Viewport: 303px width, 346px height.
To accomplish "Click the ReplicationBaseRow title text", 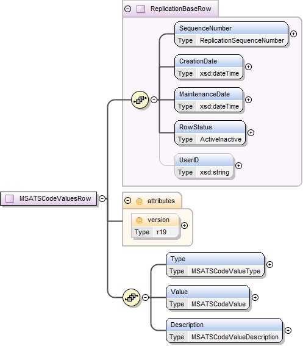I will pyautogui.click(x=181, y=9).
